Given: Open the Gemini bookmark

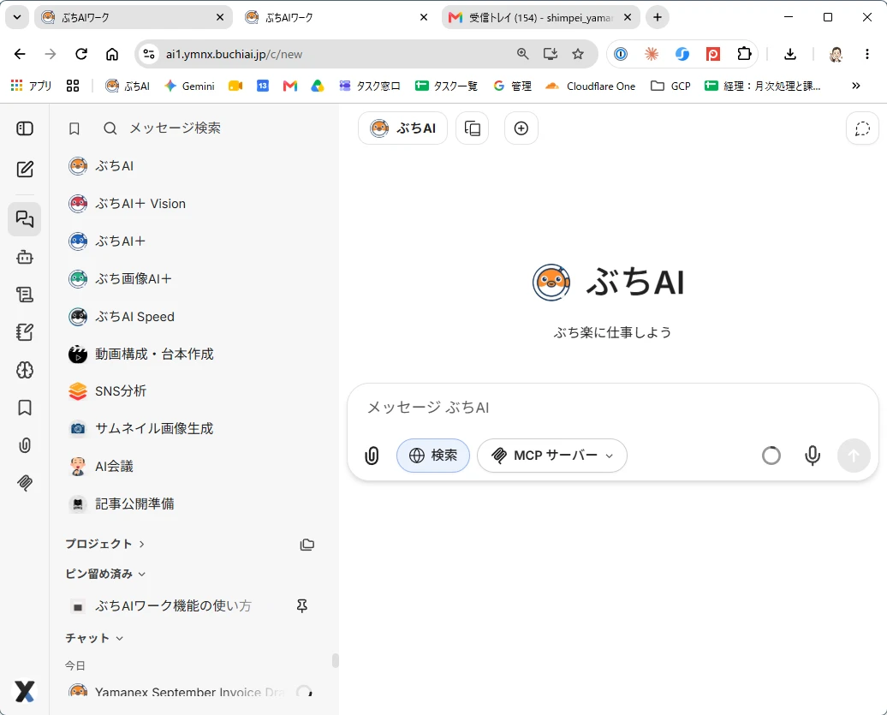Looking at the screenshot, I should 189,86.
